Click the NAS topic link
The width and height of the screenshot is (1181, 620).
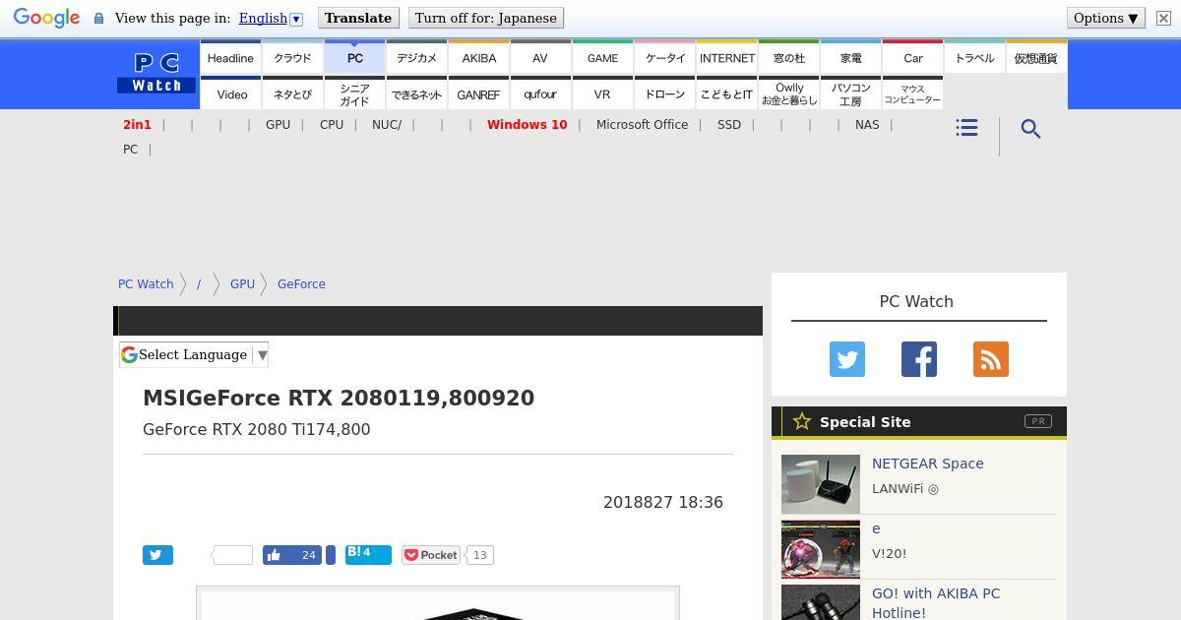point(867,125)
